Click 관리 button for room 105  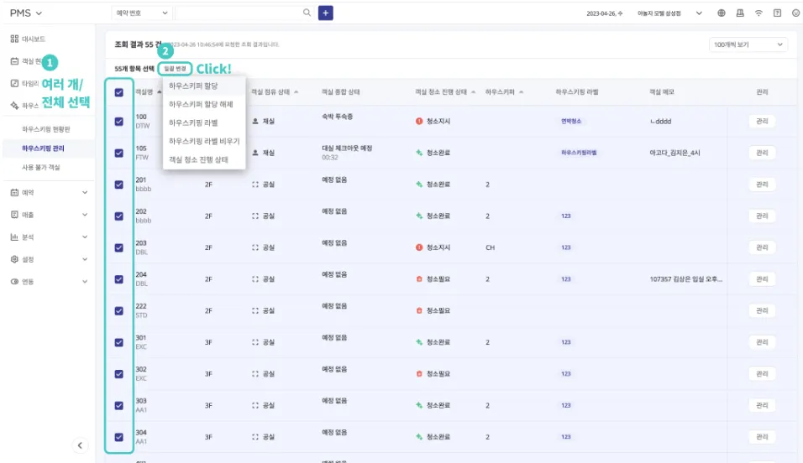[761, 153]
